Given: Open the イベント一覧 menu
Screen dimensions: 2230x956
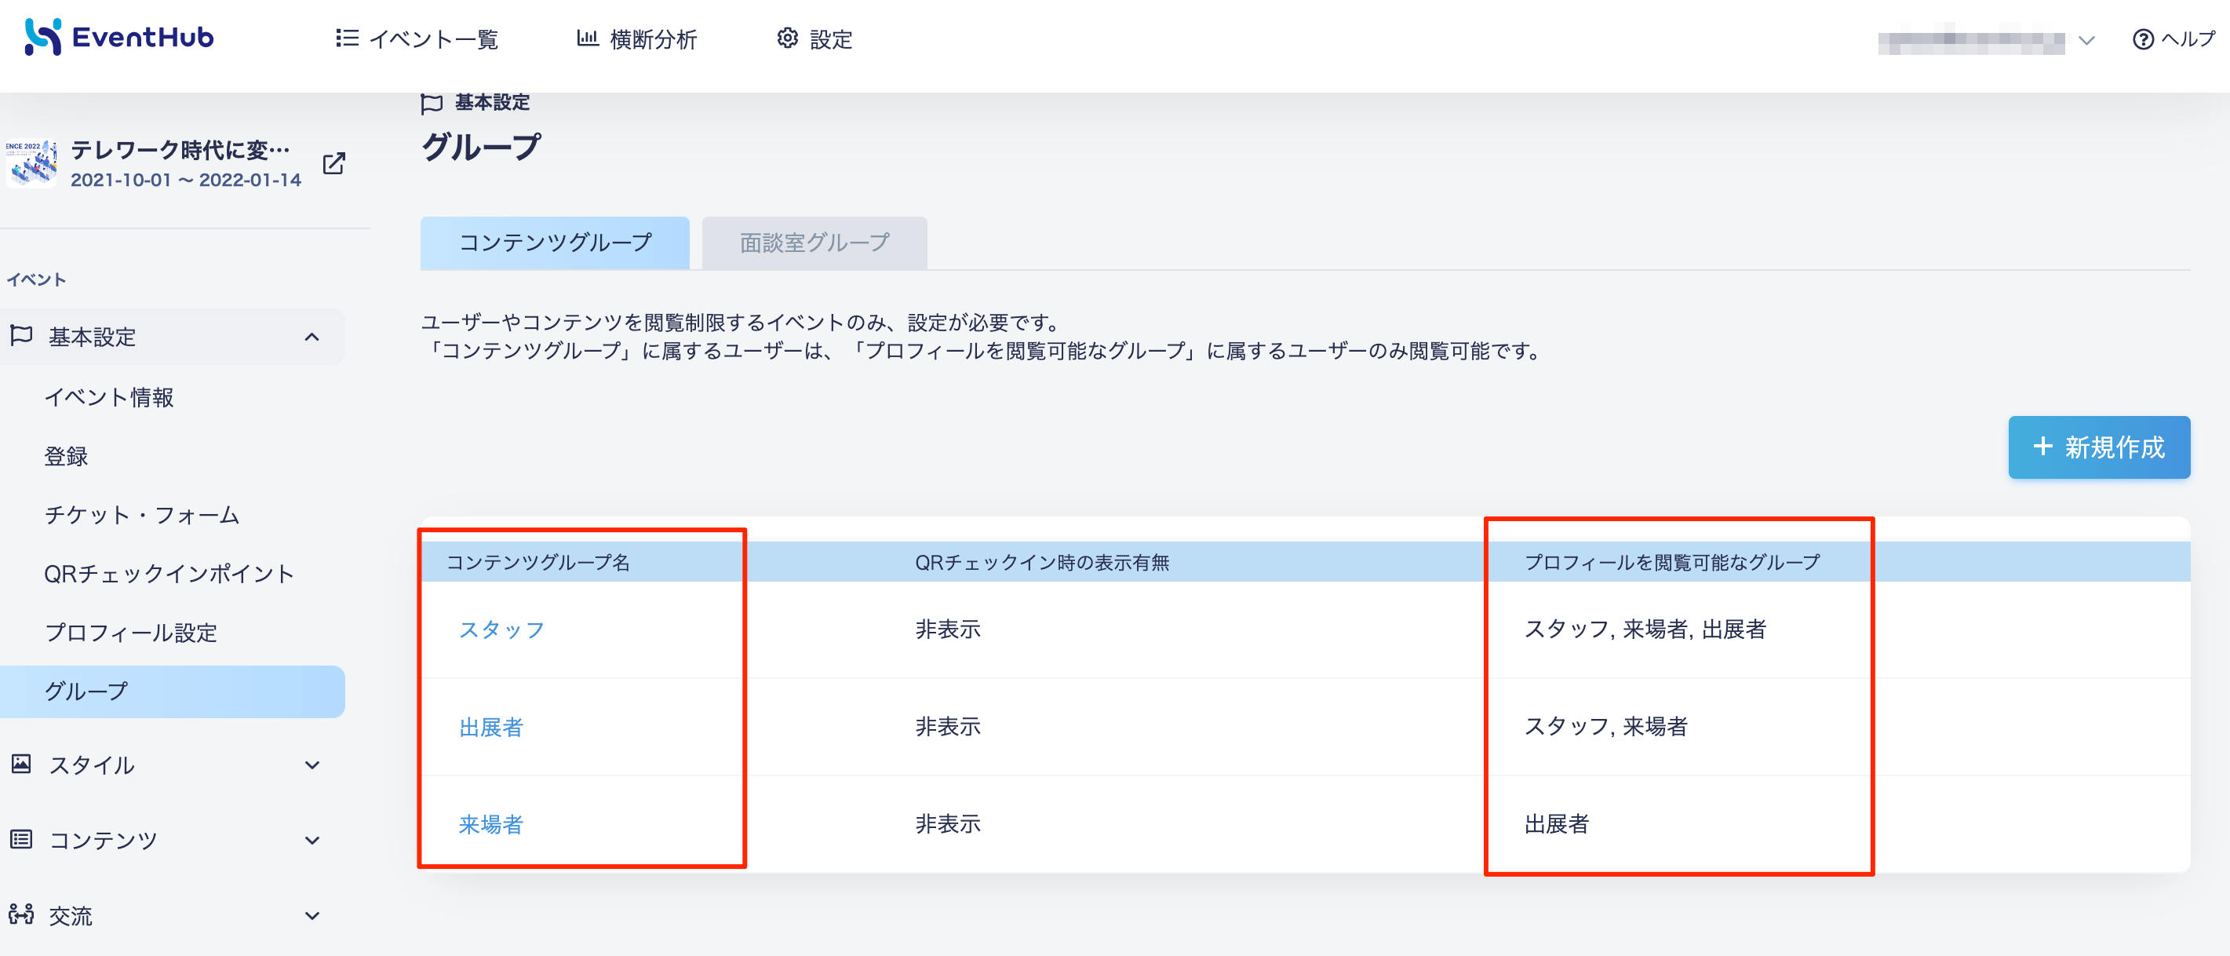Looking at the screenshot, I should (x=417, y=39).
